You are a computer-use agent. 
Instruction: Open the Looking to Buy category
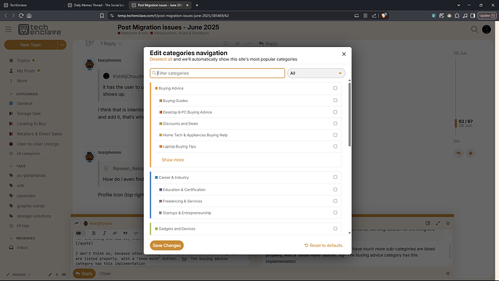pyautogui.click(x=31, y=124)
